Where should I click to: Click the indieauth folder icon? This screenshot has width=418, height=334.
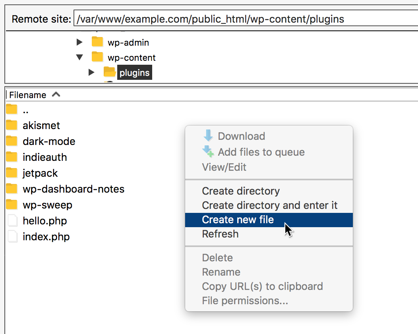[x=12, y=157]
